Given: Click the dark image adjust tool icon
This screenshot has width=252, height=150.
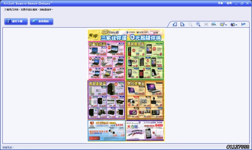Looking at the screenshot, I should pos(232,24).
